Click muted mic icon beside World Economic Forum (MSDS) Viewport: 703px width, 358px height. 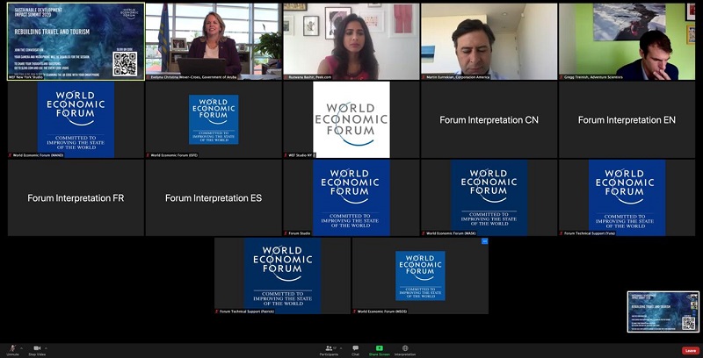tap(355, 311)
